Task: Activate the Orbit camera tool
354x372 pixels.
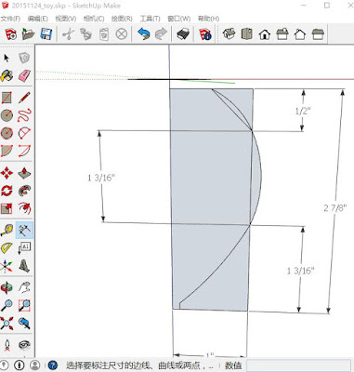Action: [x=7, y=287]
